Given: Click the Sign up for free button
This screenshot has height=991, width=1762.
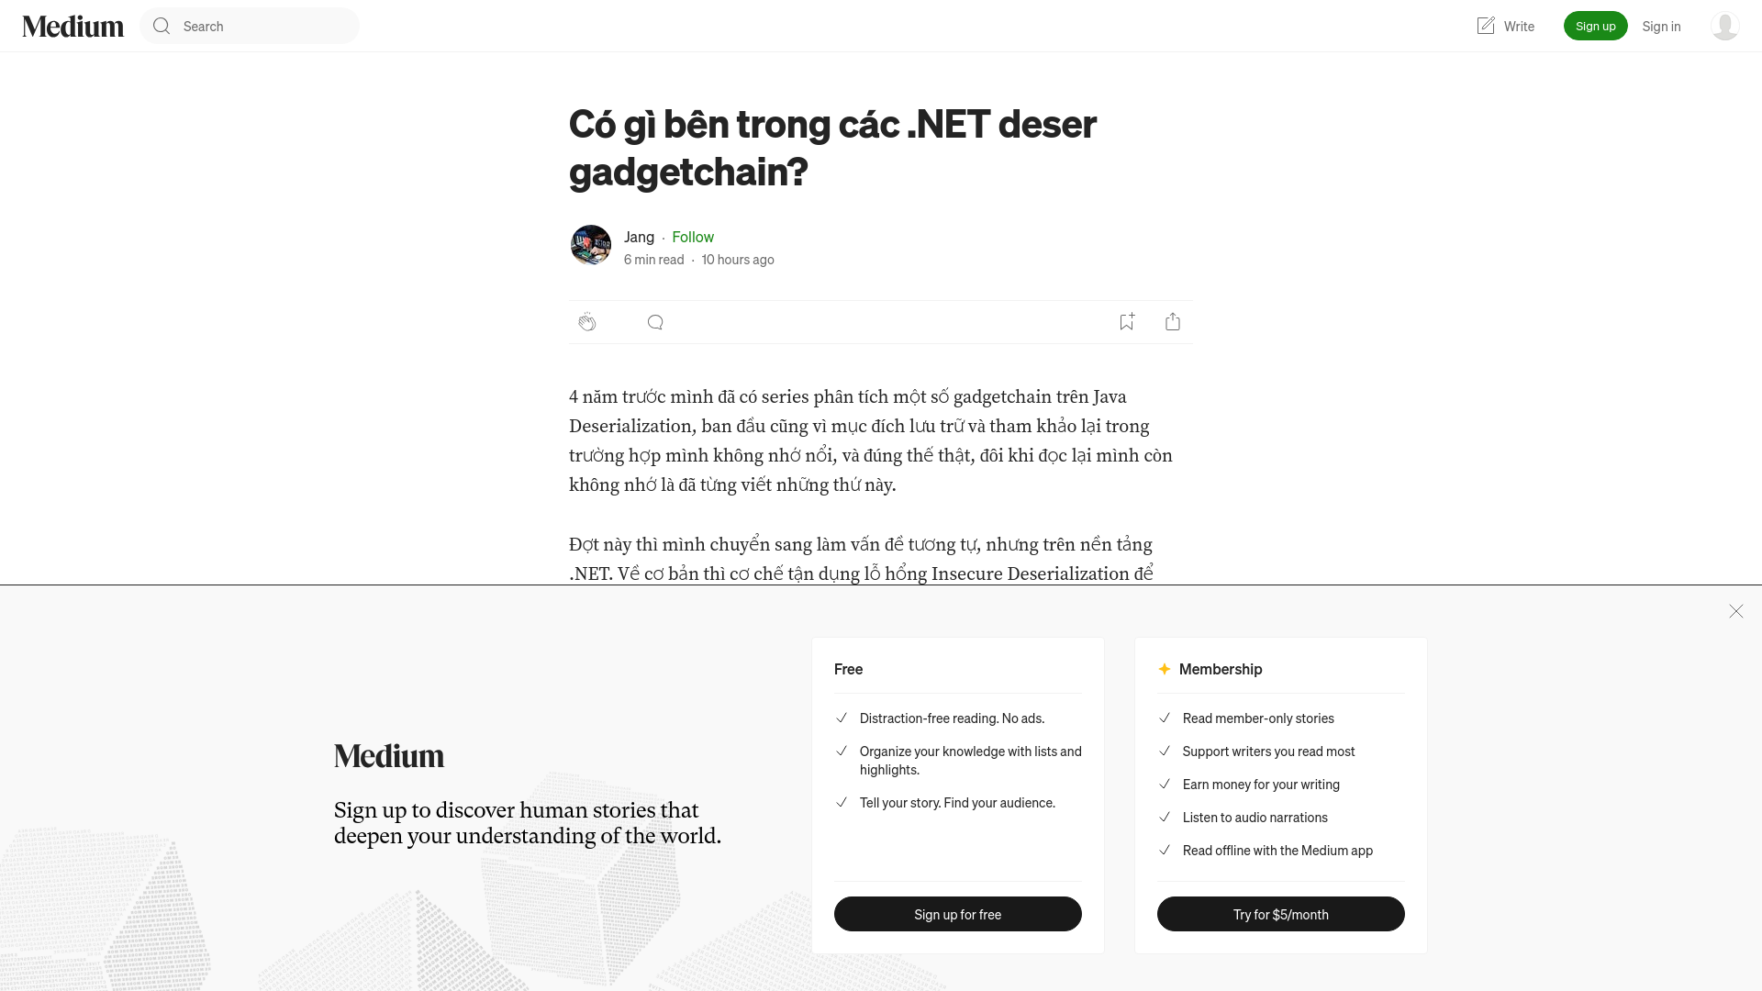Looking at the screenshot, I should (x=957, y=914).
